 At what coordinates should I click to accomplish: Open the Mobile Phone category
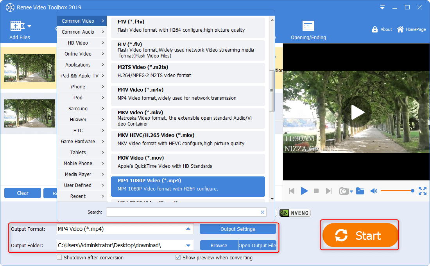coord(82,164)
